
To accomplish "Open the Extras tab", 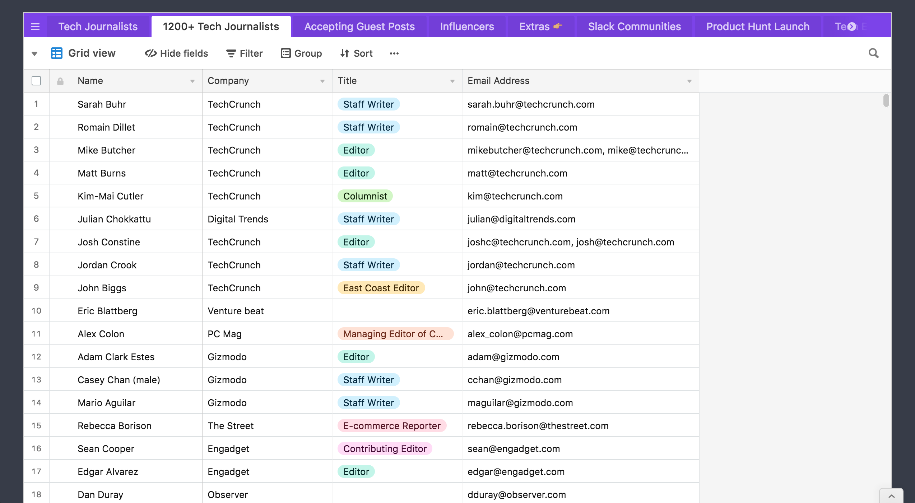I will click(541, 27).
